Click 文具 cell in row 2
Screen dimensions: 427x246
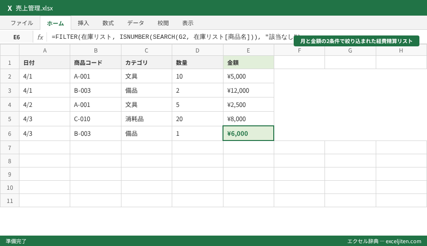point(147,76)
